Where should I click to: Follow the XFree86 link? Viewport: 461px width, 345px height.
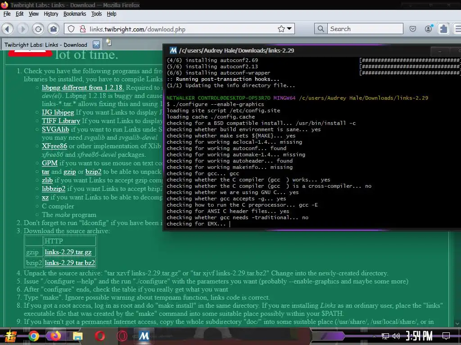pyautogui.click(x=54, y=146)
